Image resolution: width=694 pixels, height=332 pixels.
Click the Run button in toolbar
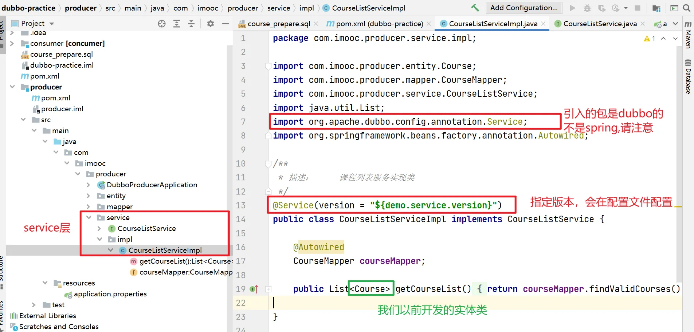coord(572,8)
